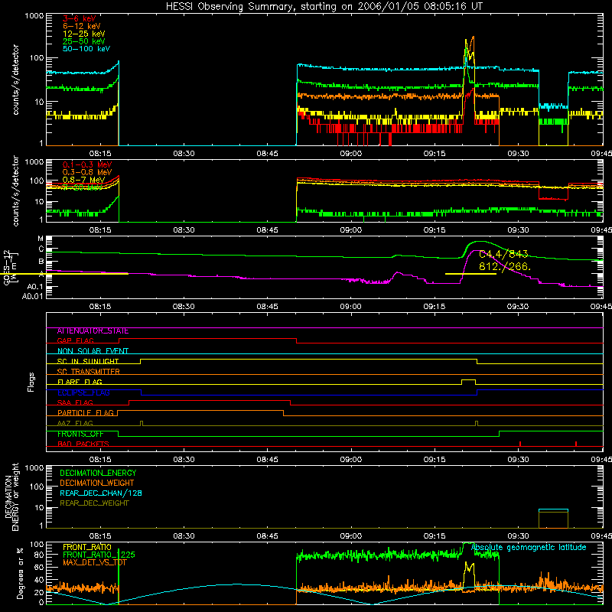The image size is (612, 612).
Task: Click the A0.1 label on GOES axis
Action: click(35, 287)
